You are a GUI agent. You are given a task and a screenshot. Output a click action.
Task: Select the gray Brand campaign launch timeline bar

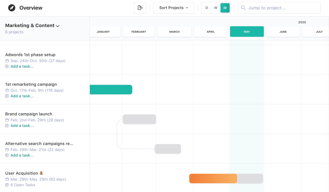click(139, 119)
